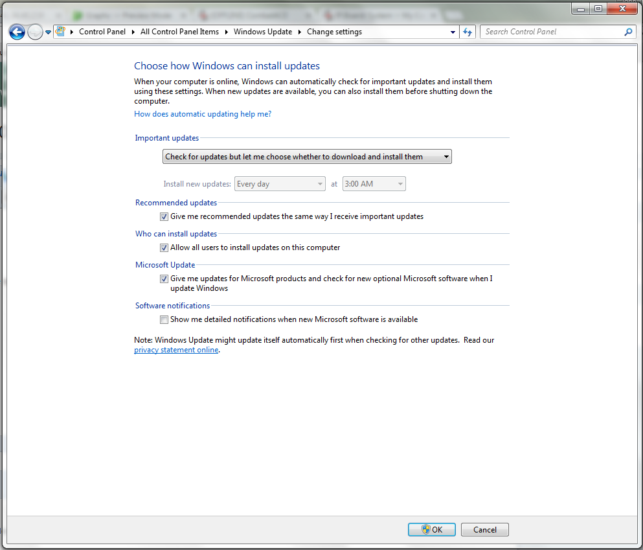Select Windows Update breadcrumb
Viewport: 643px width, 550px height.
tap(263, 32)
